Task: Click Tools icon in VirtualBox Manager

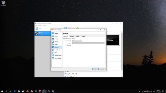Action: pyautogui.click(x=37, y=29)
